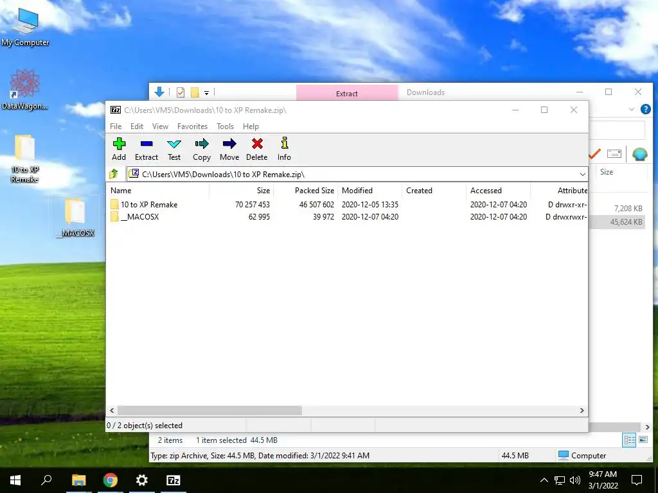Click the orange checkmark icon in Explorer ribbon
This screenshot has width=658, height=493.
594,154
